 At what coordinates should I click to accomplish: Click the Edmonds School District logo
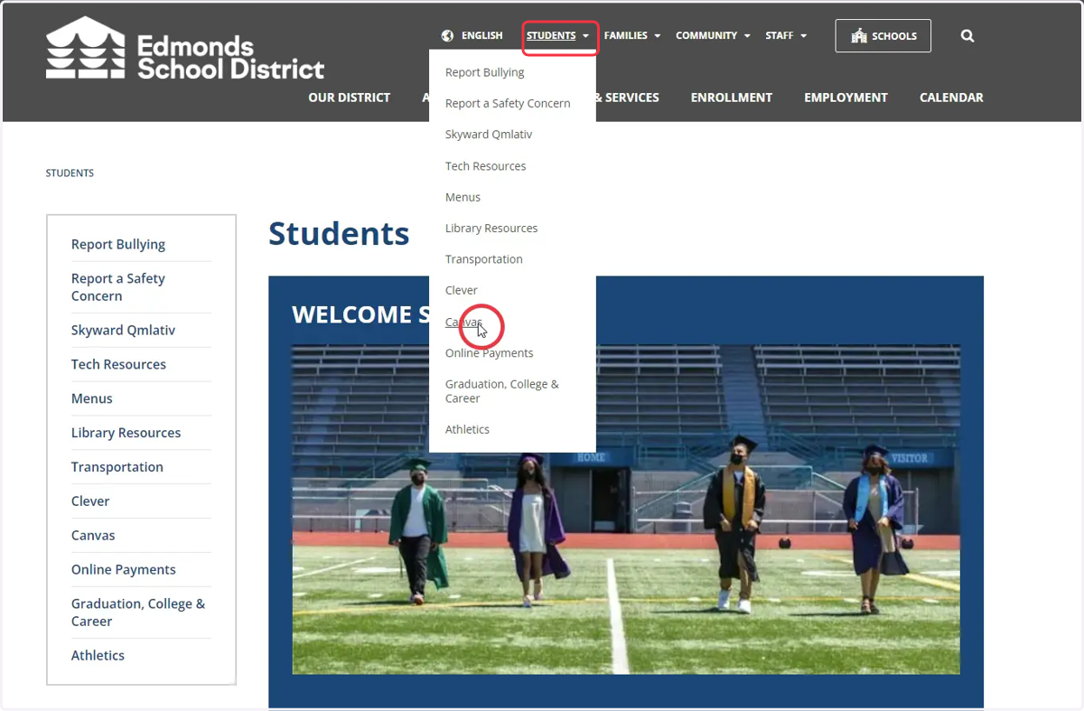(185, 48)
